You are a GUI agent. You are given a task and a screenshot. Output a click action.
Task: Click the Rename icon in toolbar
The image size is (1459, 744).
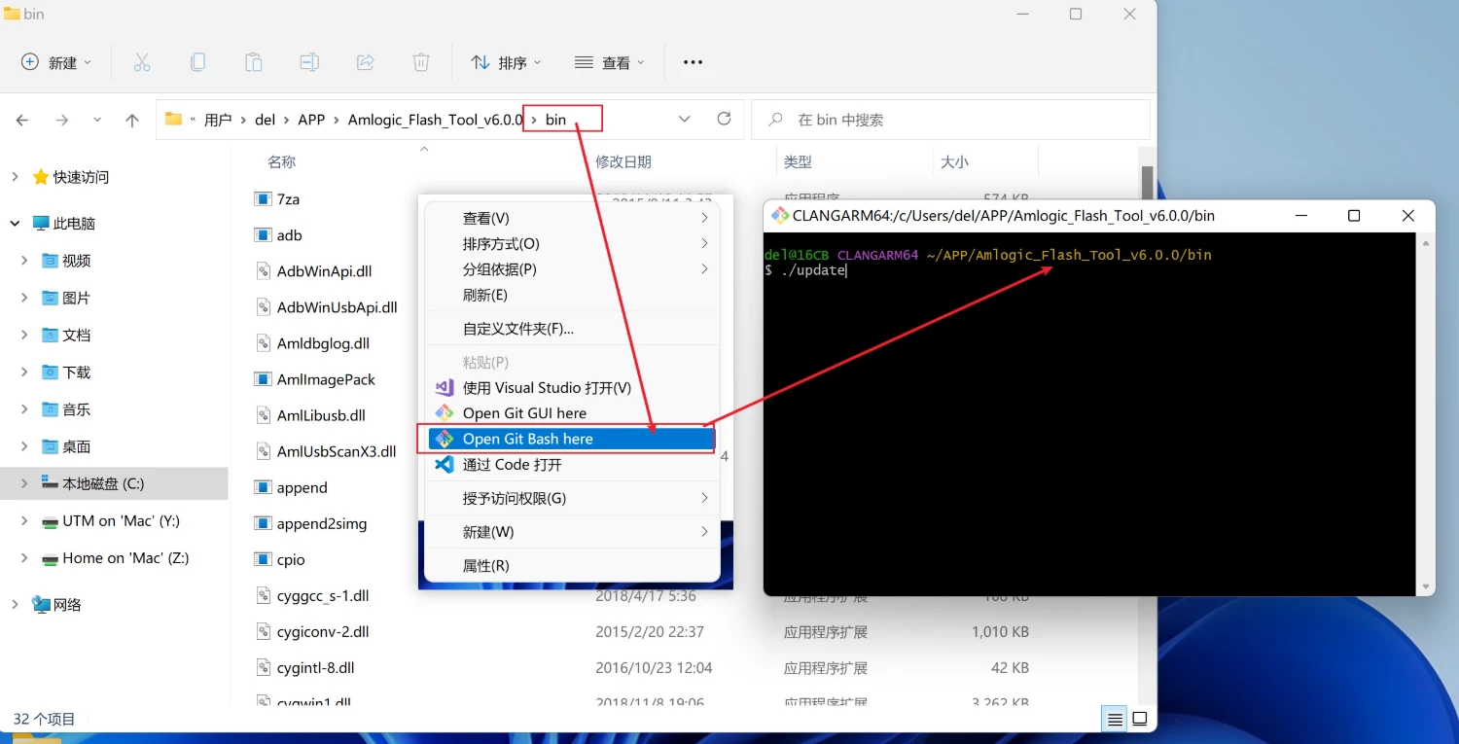(x=309, y=62)
